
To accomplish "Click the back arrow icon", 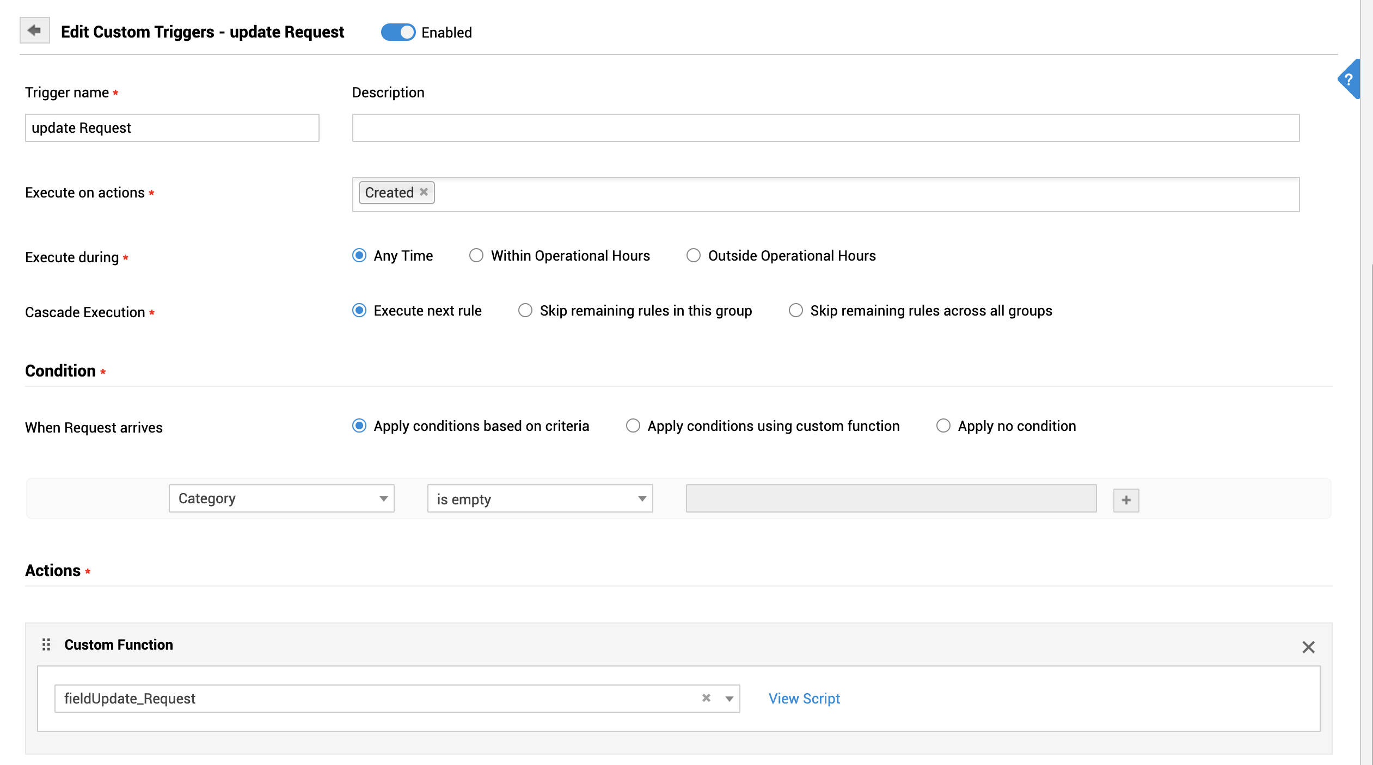I will click(34, 30).
